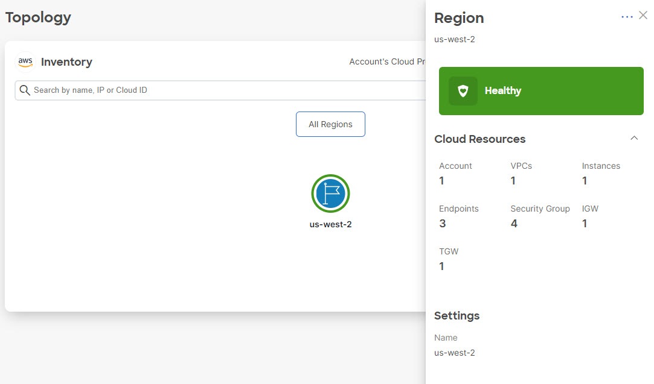This screenshot has width=654, height=384.
Task: Click the us-west-2 label under the flag icon
Action: click(x=330, y=224)
